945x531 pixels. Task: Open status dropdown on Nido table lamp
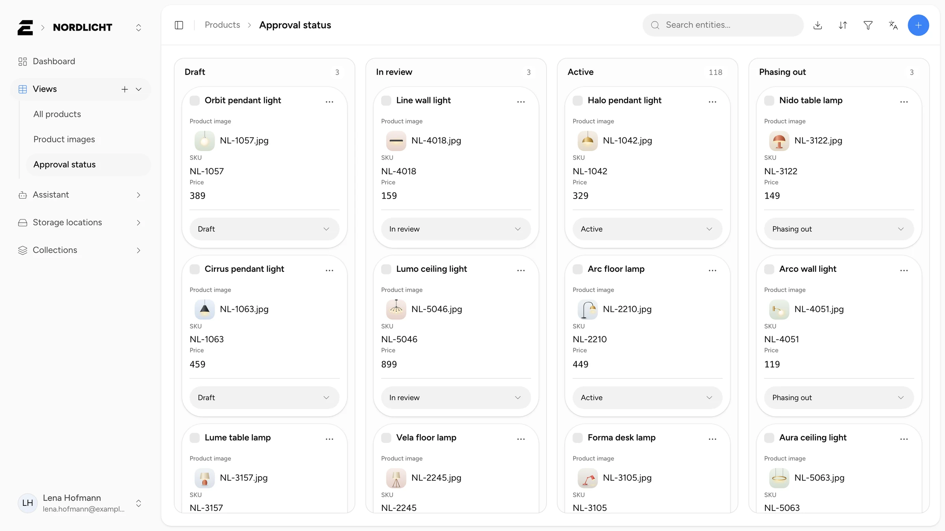(x=839, y=229)
